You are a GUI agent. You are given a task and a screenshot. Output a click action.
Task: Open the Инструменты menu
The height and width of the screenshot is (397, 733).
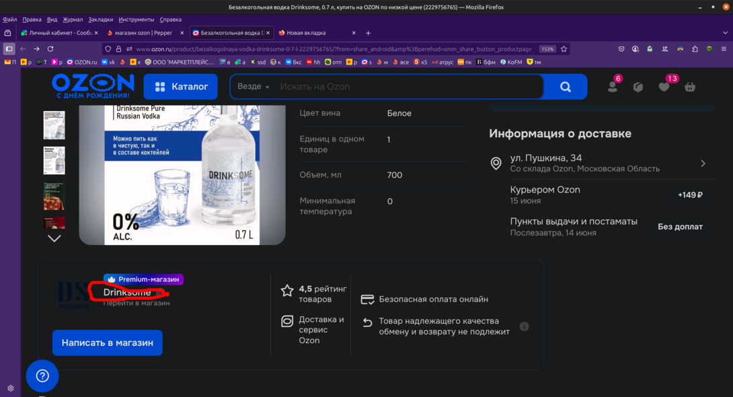click(136, 20)
